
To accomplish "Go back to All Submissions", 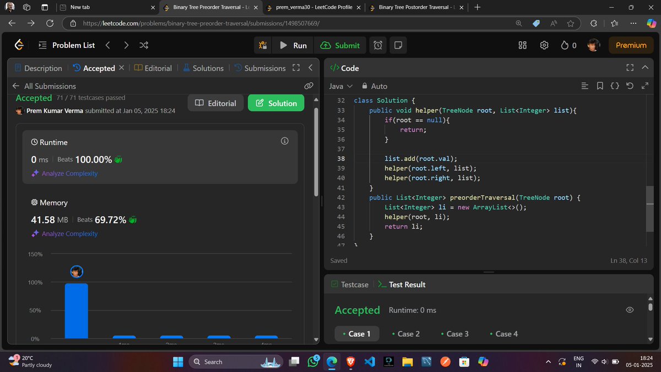I will (44, 86).
